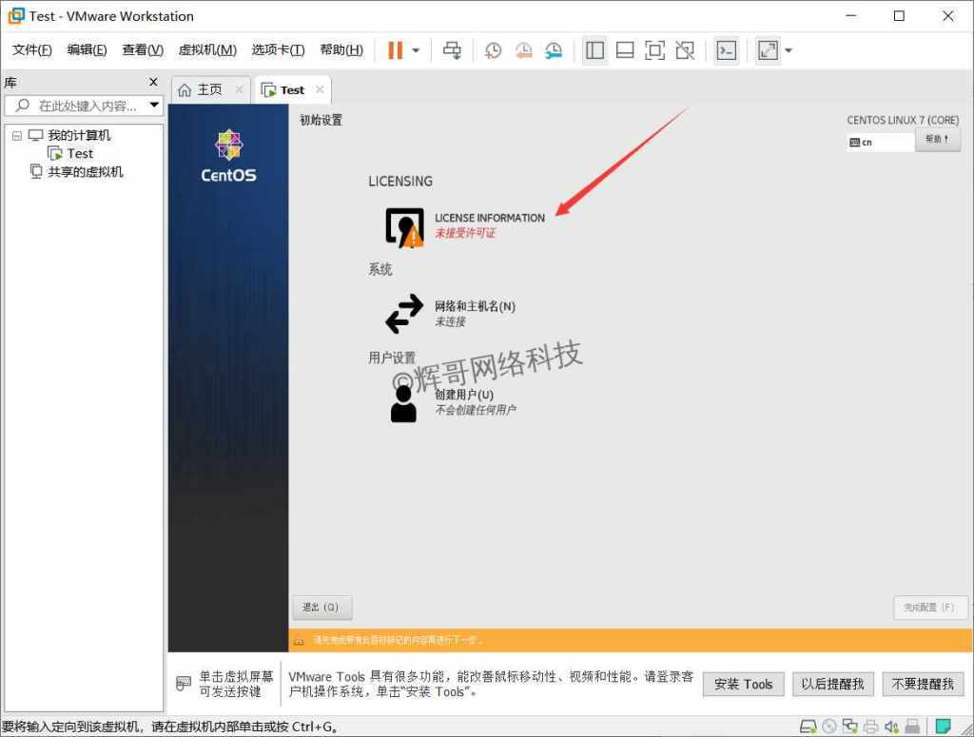Enter full screen mode icon
The image size is (974, 737).
click(654, 50)
